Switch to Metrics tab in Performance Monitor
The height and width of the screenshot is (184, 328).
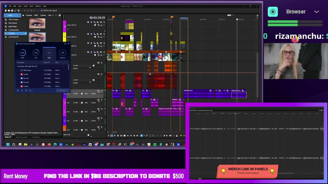tap(62, 54)
